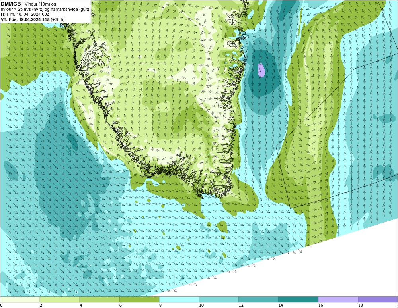Select the 18+ m/s purple legend swatch

pyautogui.click(x=378, y=300)
